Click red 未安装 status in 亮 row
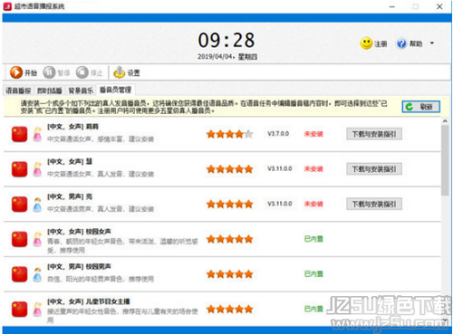 coord(313,204)
